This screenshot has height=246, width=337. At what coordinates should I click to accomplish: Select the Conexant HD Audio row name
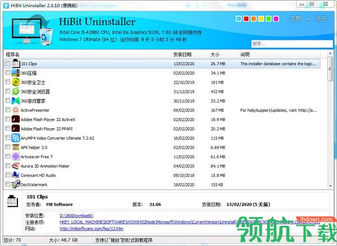[x=38, y=175]
